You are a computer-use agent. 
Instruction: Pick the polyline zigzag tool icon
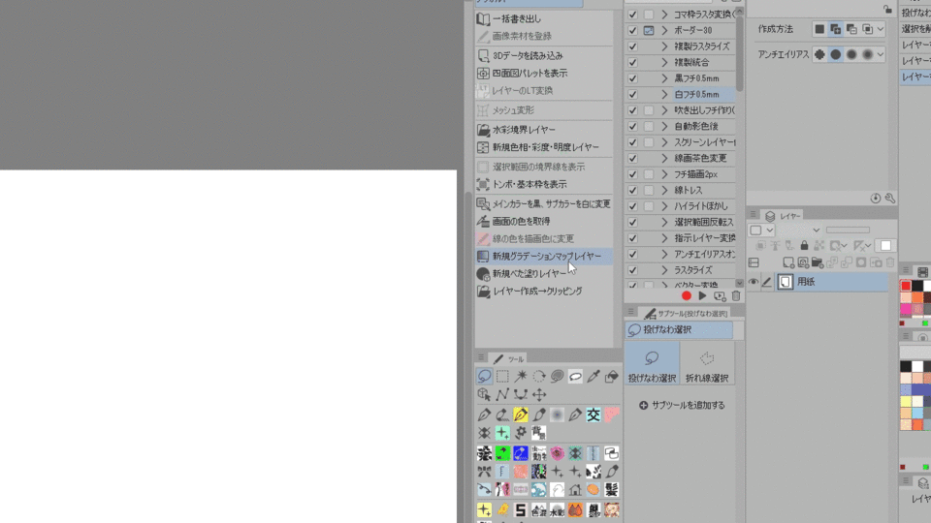click(x=502, y=394)
